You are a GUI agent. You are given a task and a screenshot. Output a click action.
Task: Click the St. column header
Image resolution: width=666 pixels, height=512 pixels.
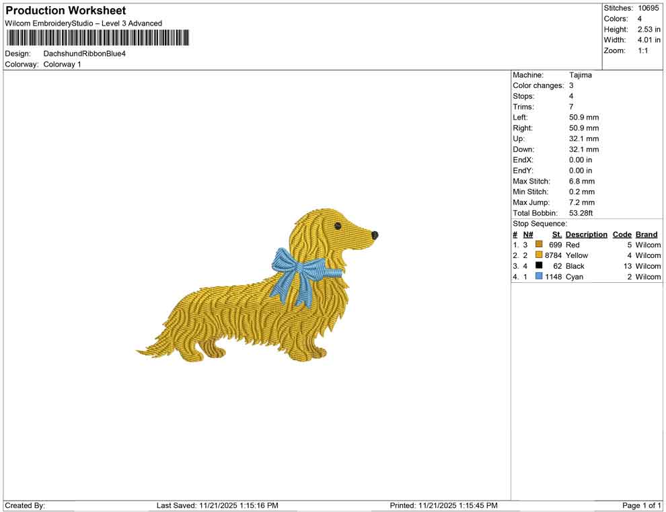coord(557,234)
